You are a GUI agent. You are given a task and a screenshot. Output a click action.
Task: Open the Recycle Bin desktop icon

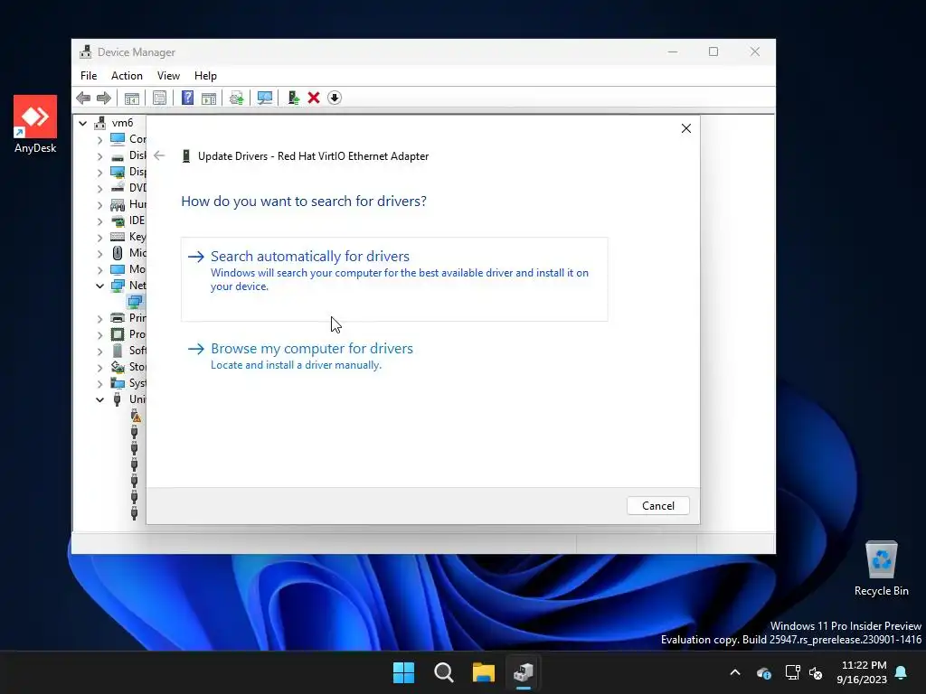881,569
